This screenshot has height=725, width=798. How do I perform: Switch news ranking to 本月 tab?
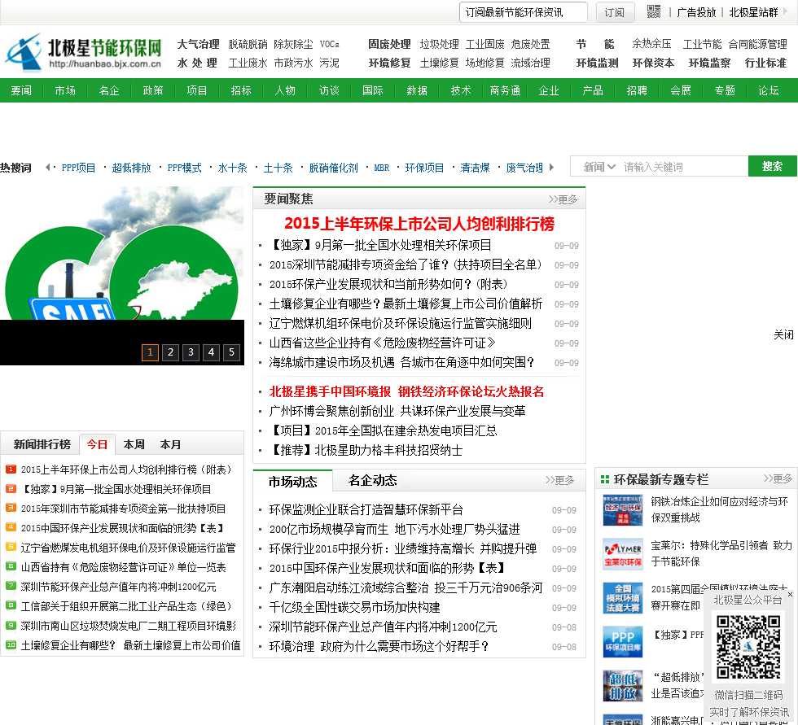tap(170, 444)
